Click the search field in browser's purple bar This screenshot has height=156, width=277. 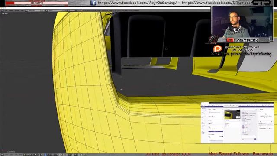231,107
